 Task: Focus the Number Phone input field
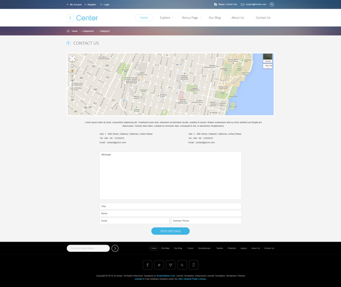[x=206, y=221]
